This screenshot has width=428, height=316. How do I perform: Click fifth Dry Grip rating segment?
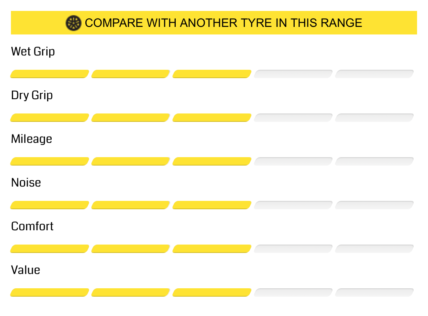374,118
